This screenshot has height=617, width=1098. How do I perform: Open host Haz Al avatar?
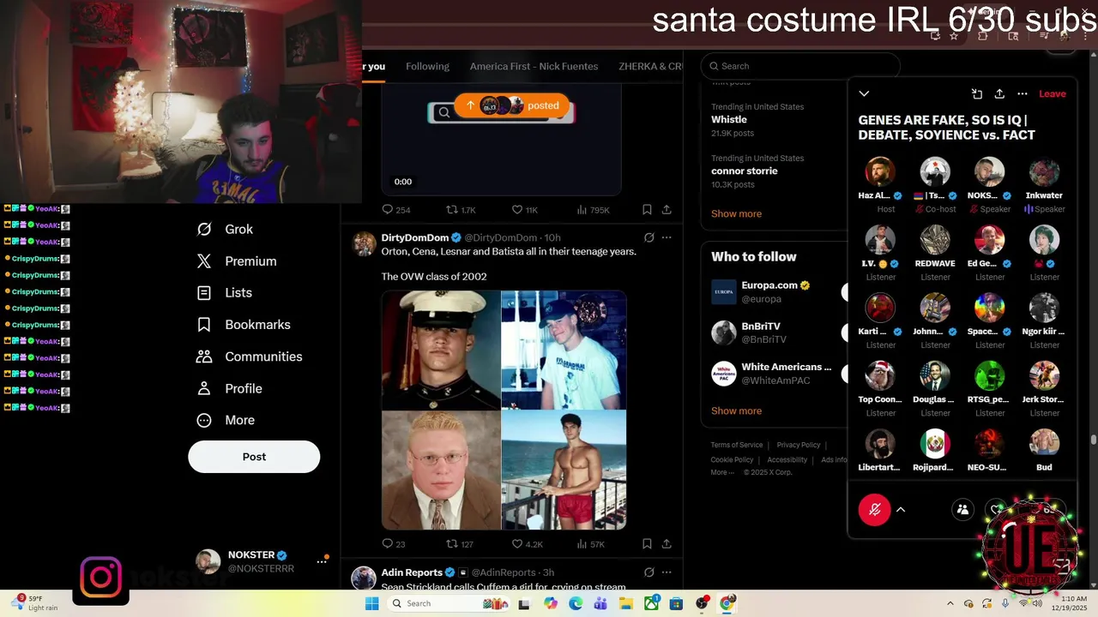(x=880, y=171)
